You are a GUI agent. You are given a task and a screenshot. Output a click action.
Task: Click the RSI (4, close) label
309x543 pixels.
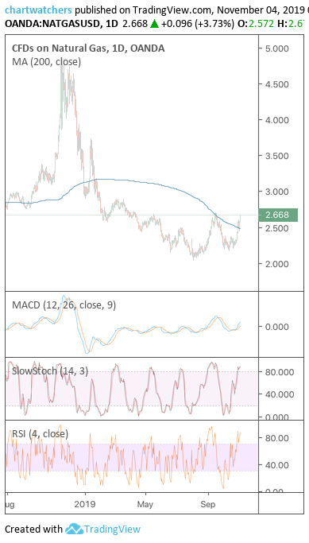coord(40,433)
